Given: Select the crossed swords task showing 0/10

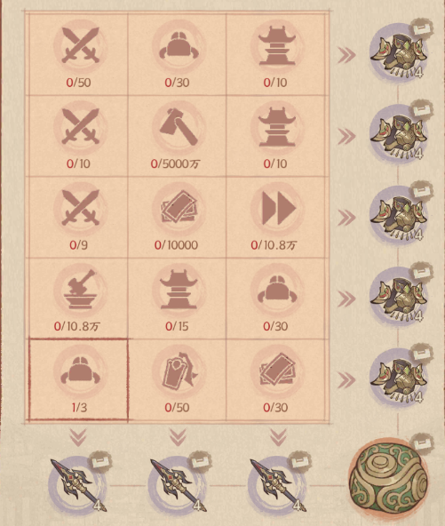Looking at the screenshot, I should click(78, 136).
